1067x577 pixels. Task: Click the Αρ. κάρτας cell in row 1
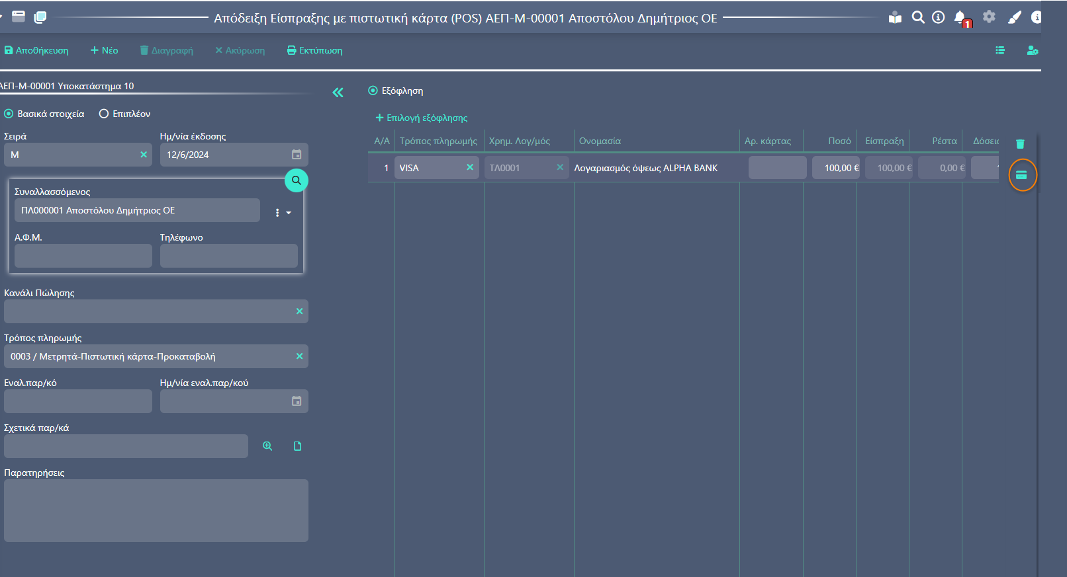[778, 168]
